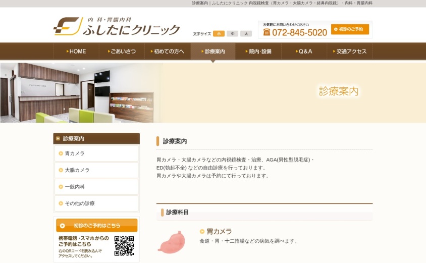
Task: Open the 交通アクセス menu item
Action: click(x=350, y=51)
